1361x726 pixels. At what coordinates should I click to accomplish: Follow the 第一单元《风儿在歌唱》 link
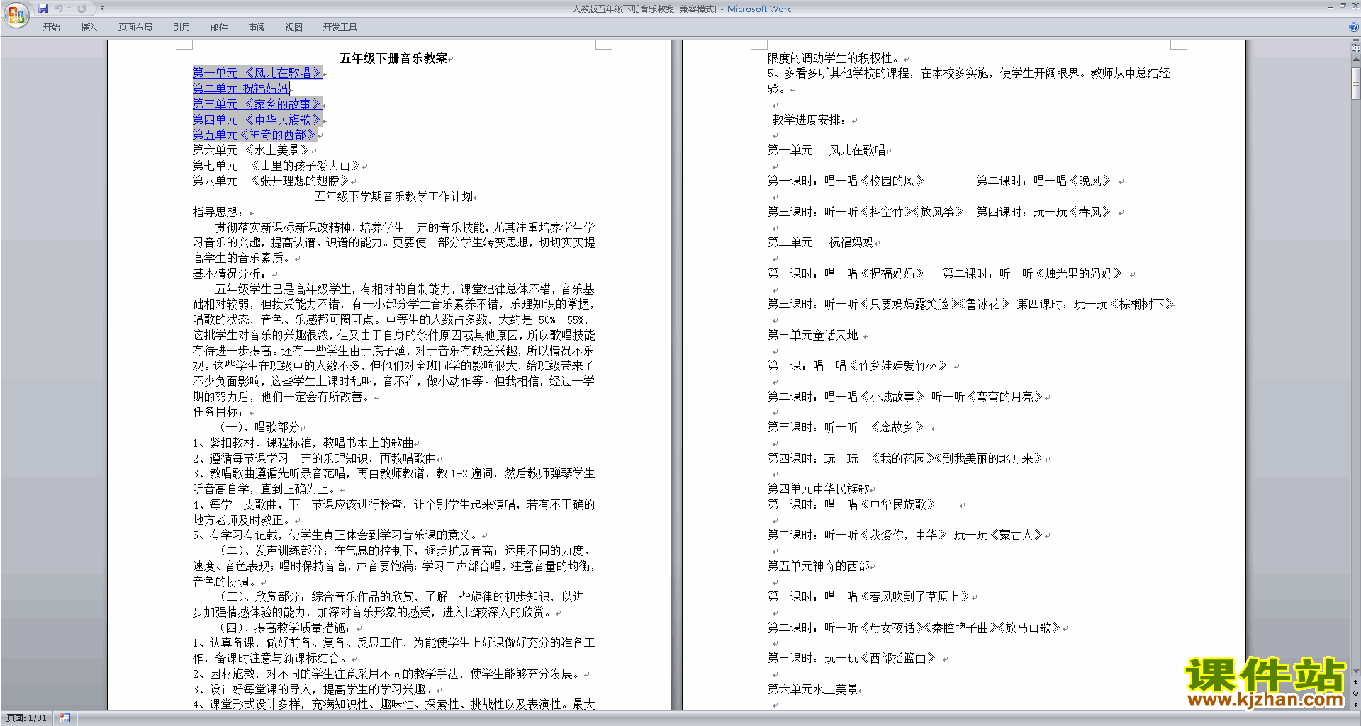click(257, 73)
